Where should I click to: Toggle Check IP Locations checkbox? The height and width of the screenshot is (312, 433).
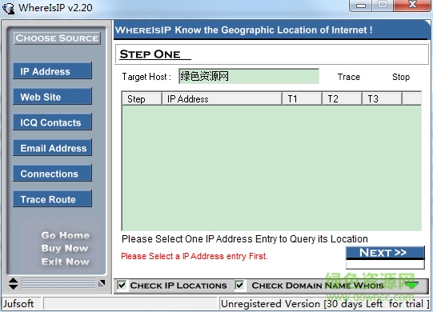[122, 286]
